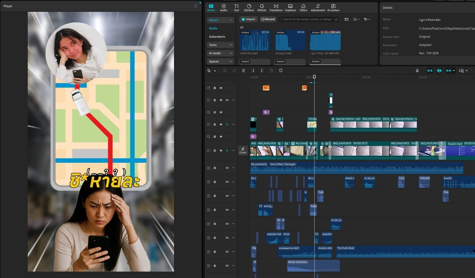Open the Player panel hamburger menu
This screenshot has width=475, height=278.
[x=195, y=6]
